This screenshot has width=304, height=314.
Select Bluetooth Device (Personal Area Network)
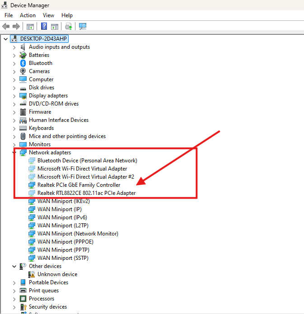pos(87,161)
